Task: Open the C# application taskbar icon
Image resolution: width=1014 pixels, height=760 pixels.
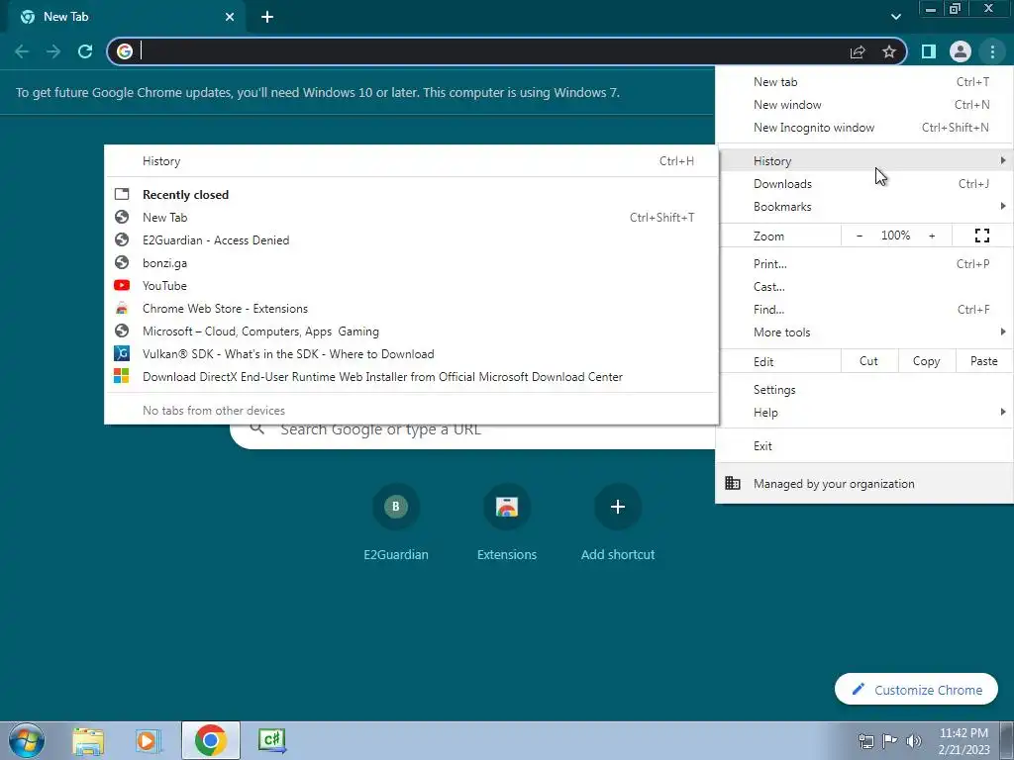Action: [x=271, y=740]
